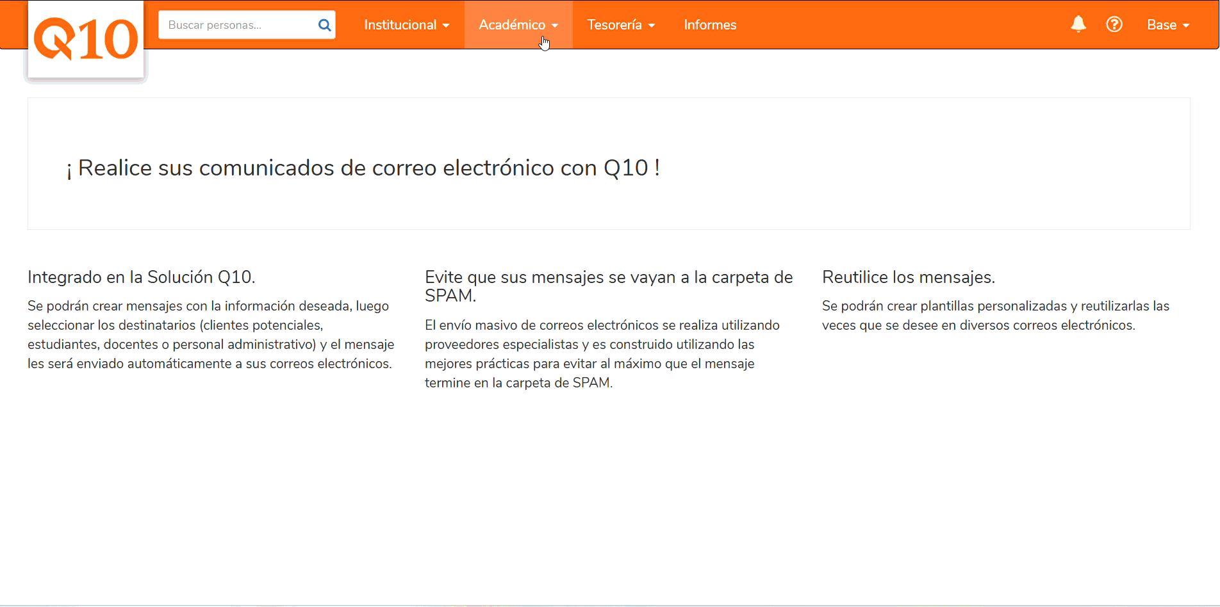The width and height of the screenshot is (1220, 607).
Task: Click the paragraph starting 'El envío masivo'
Action: 602,354
